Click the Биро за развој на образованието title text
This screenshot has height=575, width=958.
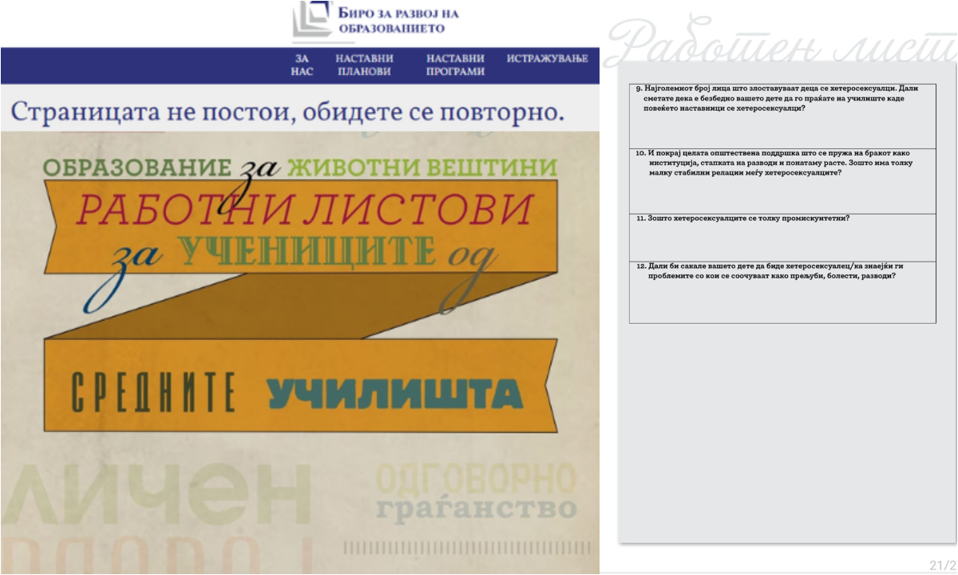[398, 20]
